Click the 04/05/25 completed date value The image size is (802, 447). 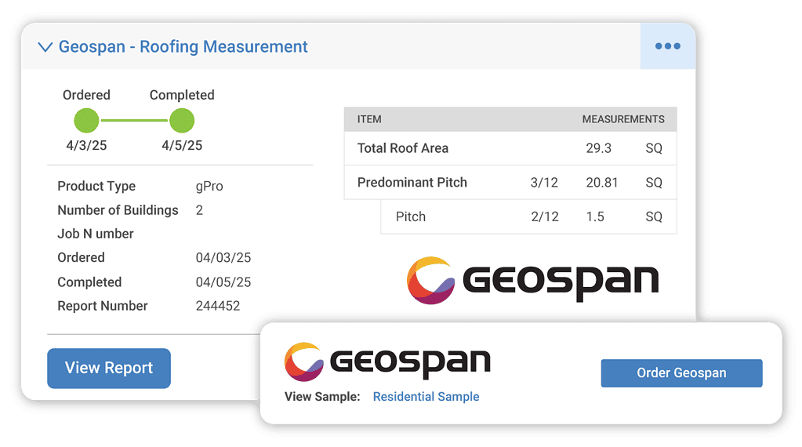point(223,282)
